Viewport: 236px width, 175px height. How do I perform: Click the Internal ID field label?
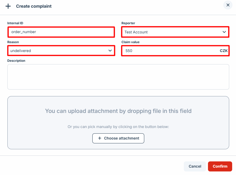click(15, 23)
